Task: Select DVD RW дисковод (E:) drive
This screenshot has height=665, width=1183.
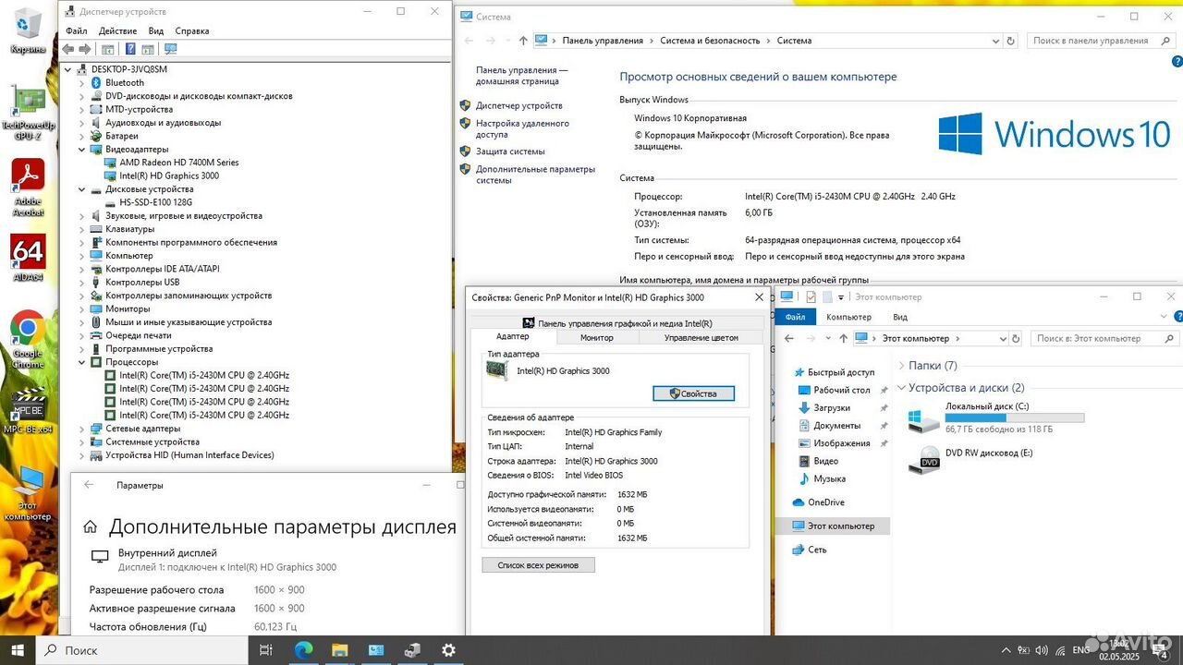Action: click(970, 460)
